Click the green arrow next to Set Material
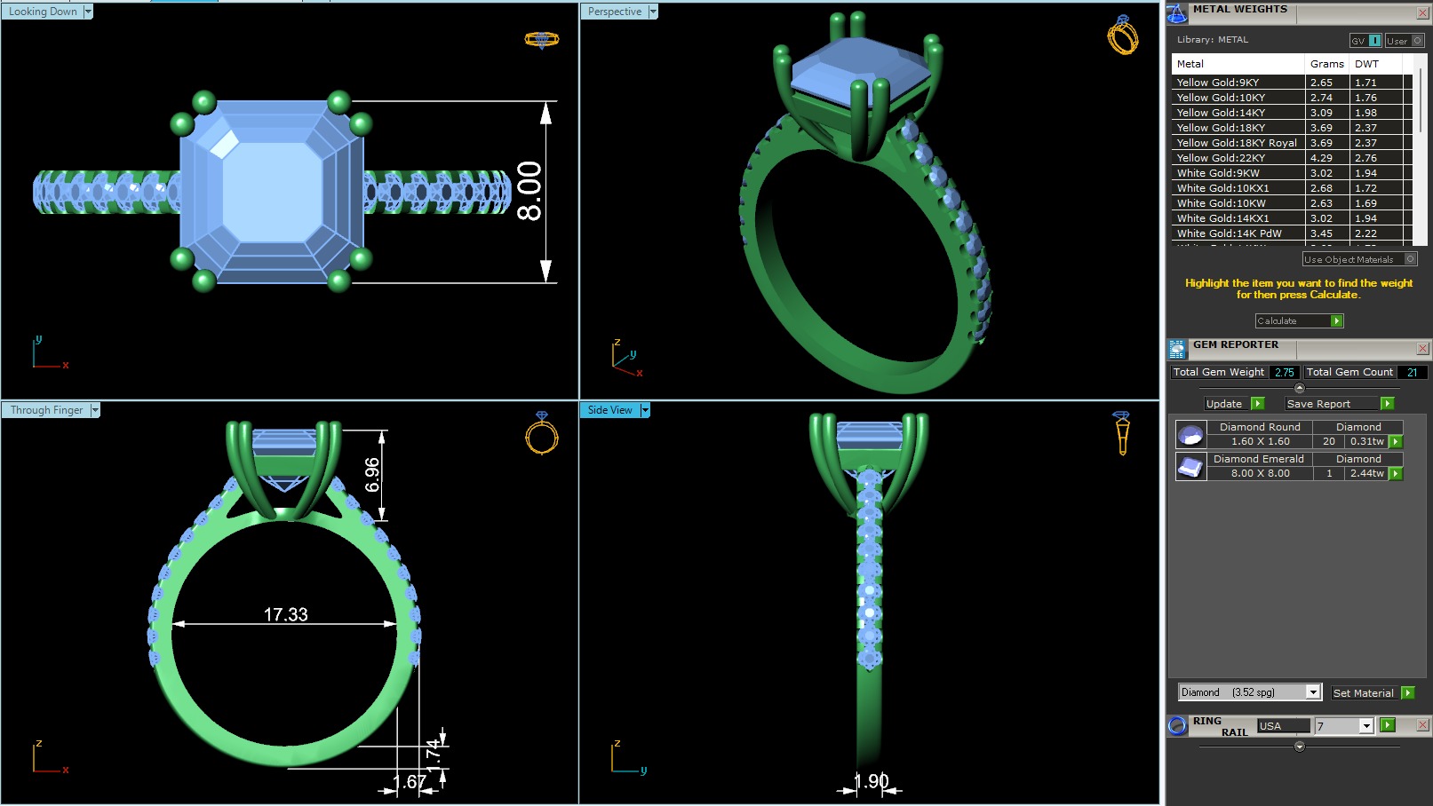Image resolution: width=1433 pixels, height=806 pixels. pyautogui.click(x=1407, y=692)
